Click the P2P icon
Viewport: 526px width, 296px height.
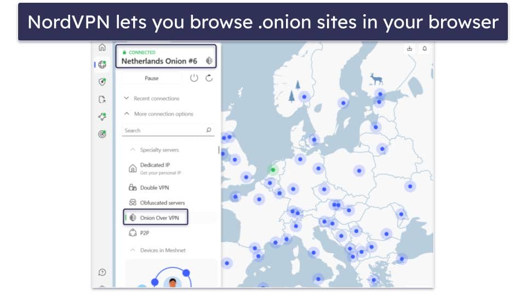click(x=133, y=232)
